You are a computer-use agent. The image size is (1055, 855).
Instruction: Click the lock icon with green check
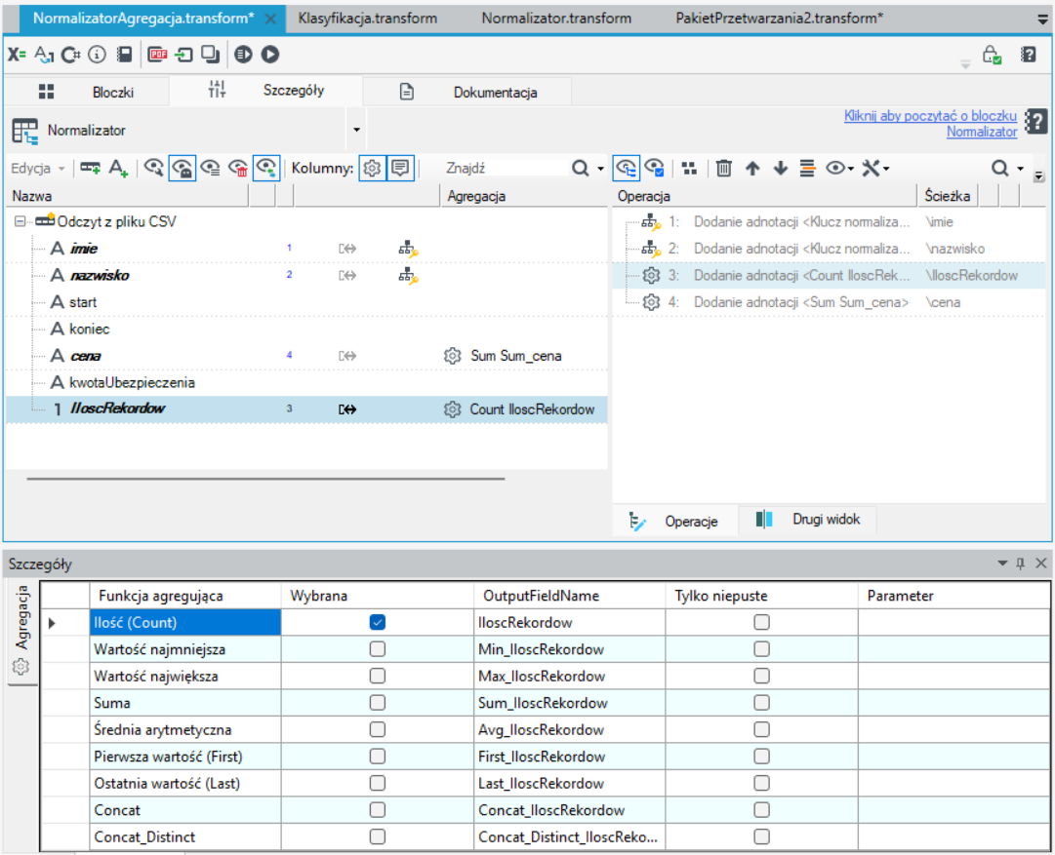click(x=992, y=55)
